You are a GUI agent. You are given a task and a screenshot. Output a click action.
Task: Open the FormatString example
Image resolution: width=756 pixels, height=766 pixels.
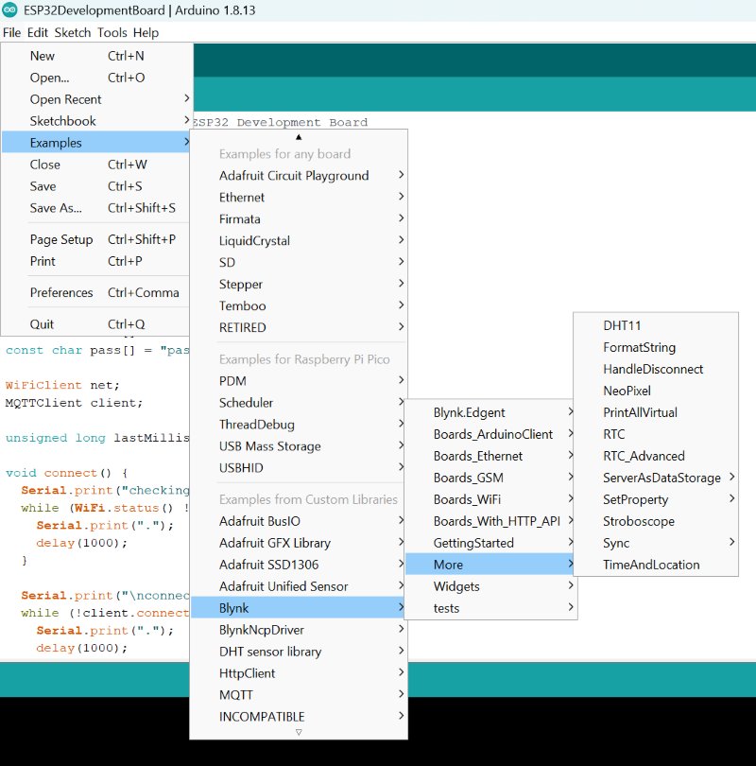656,347
